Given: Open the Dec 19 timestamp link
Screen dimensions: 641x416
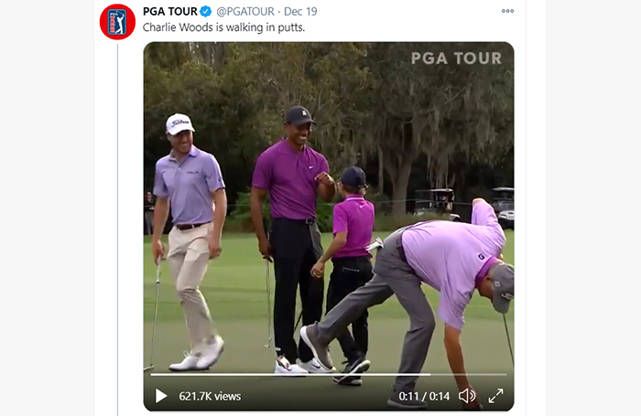Looking at the screenshot, I should point(300,12).
